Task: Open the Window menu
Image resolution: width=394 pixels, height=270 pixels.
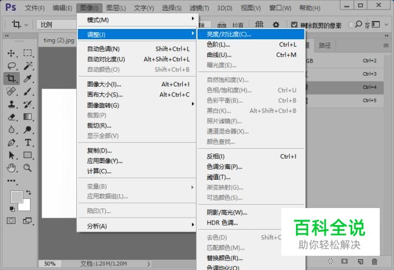Action: click(x=280, y=8)
